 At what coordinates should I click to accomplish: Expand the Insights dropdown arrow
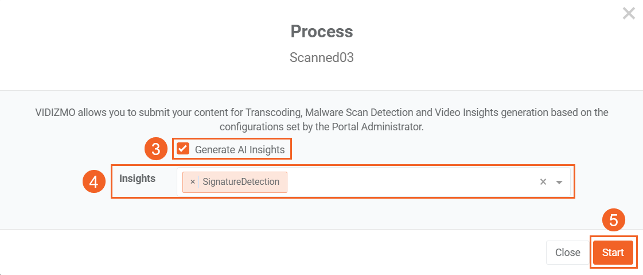tap(559, 182)
